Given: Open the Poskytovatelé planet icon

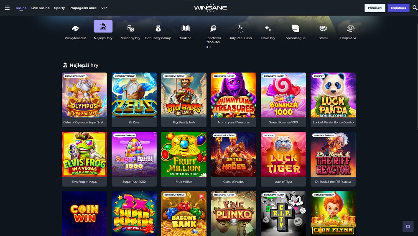Looking at the screenshot, I should 75,28.
